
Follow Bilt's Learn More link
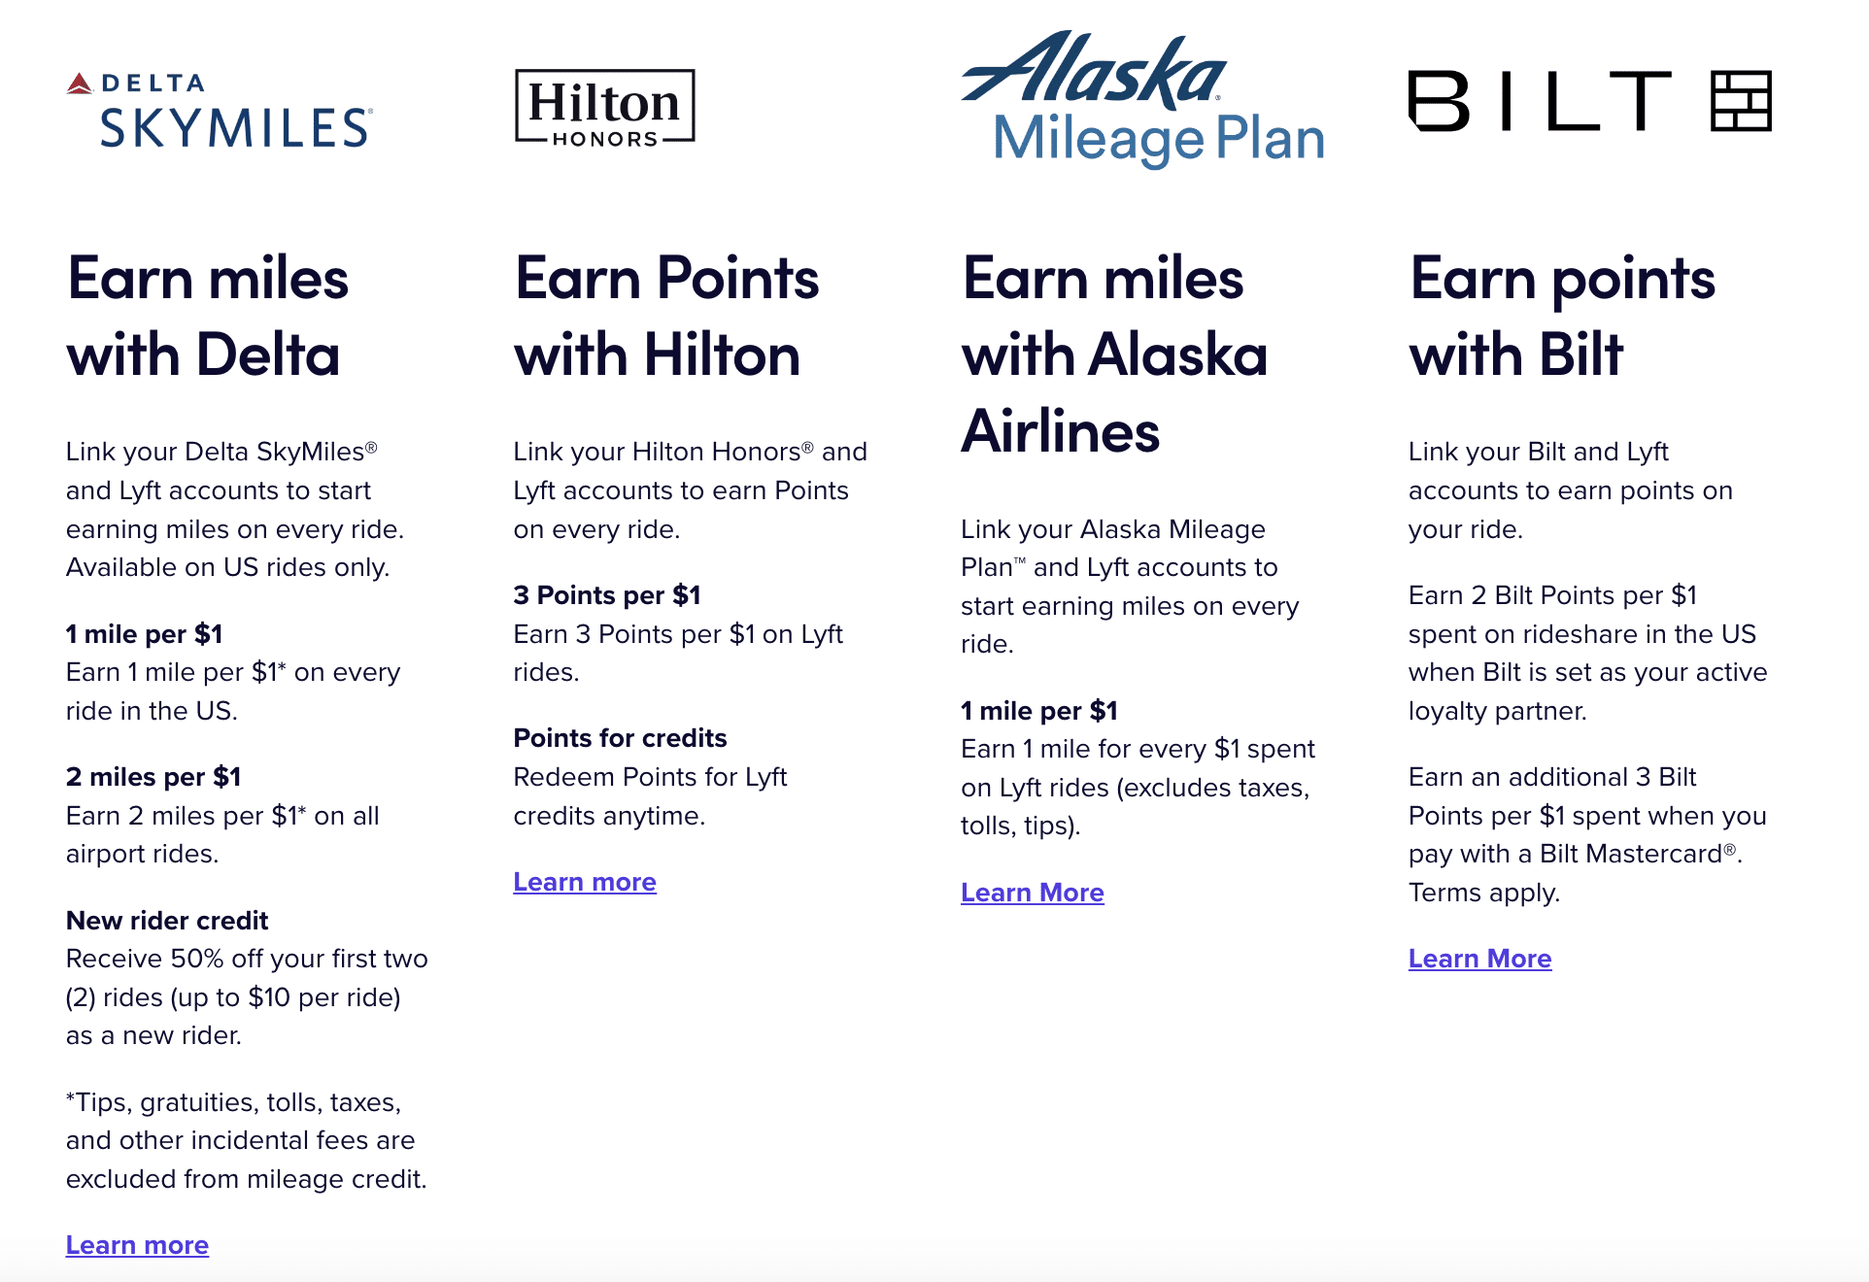[x=1479, y=959]
